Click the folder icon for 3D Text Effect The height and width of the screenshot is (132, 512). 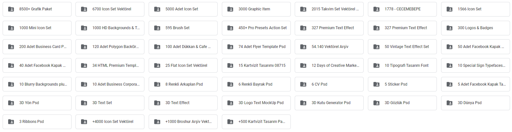[x=157, y=103]
